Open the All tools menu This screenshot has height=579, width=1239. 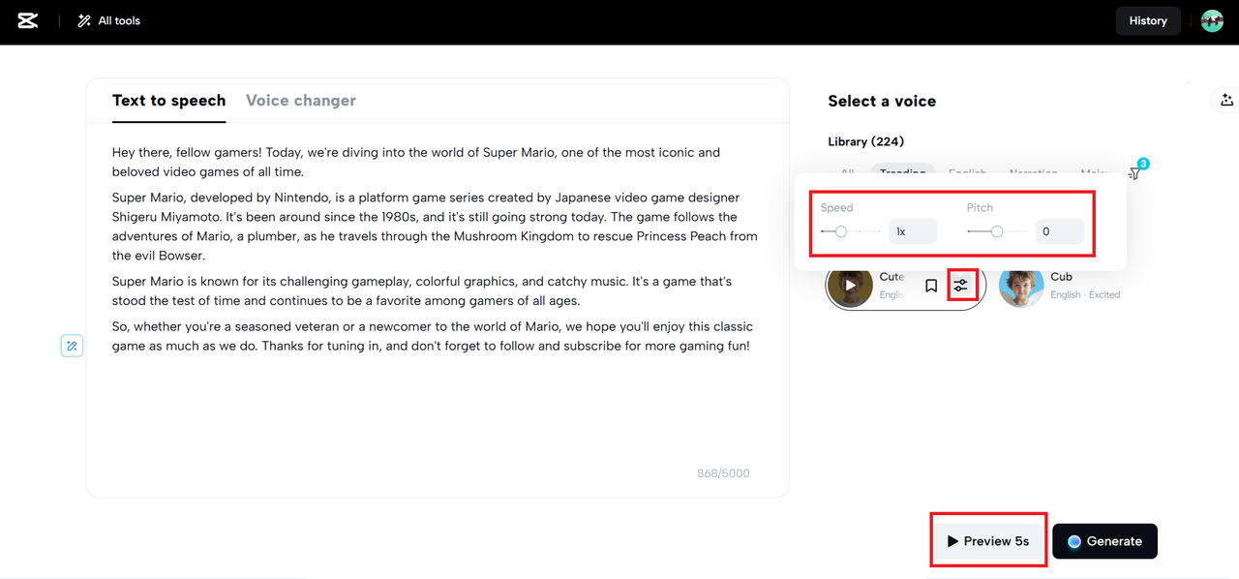pyautogui.click(x=108, y=20)
